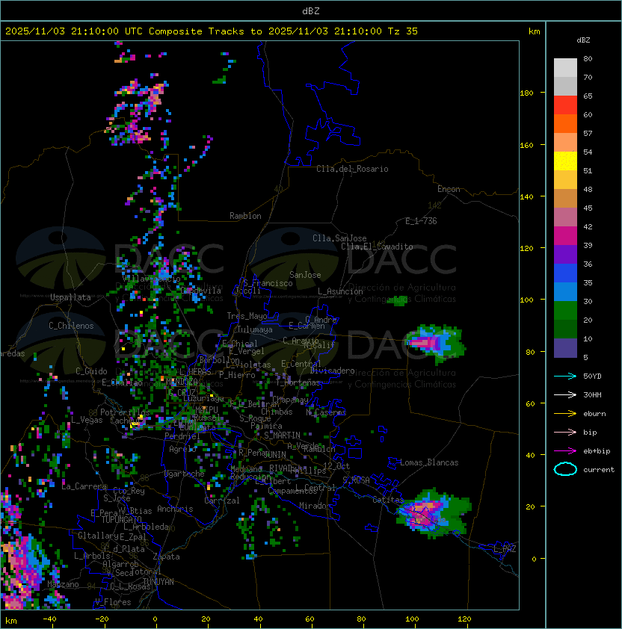Click the 'S_ROSA' map label
The height and width of the screenshot is (629, 622).
click(356, 480)
